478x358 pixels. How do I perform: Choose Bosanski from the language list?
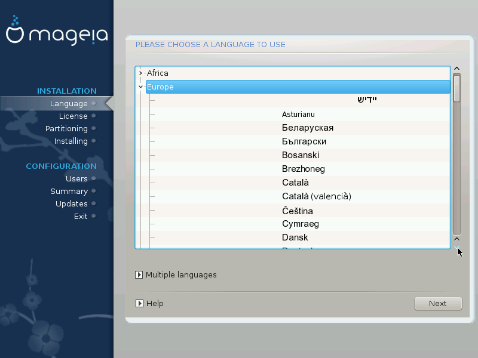[301, 155]
